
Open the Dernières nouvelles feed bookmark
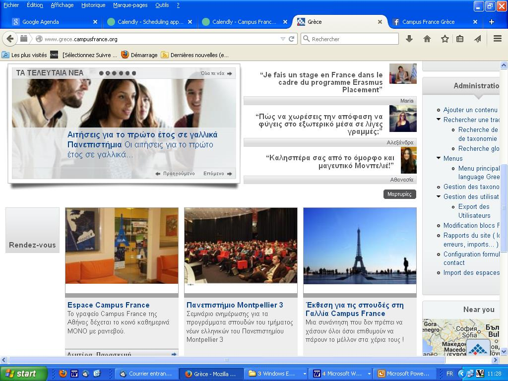pos(195,55)
